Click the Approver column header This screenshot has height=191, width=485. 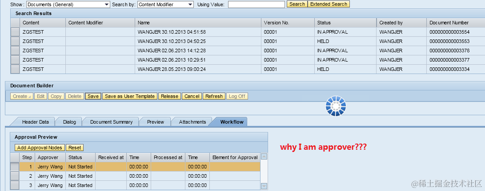(50, 157)
